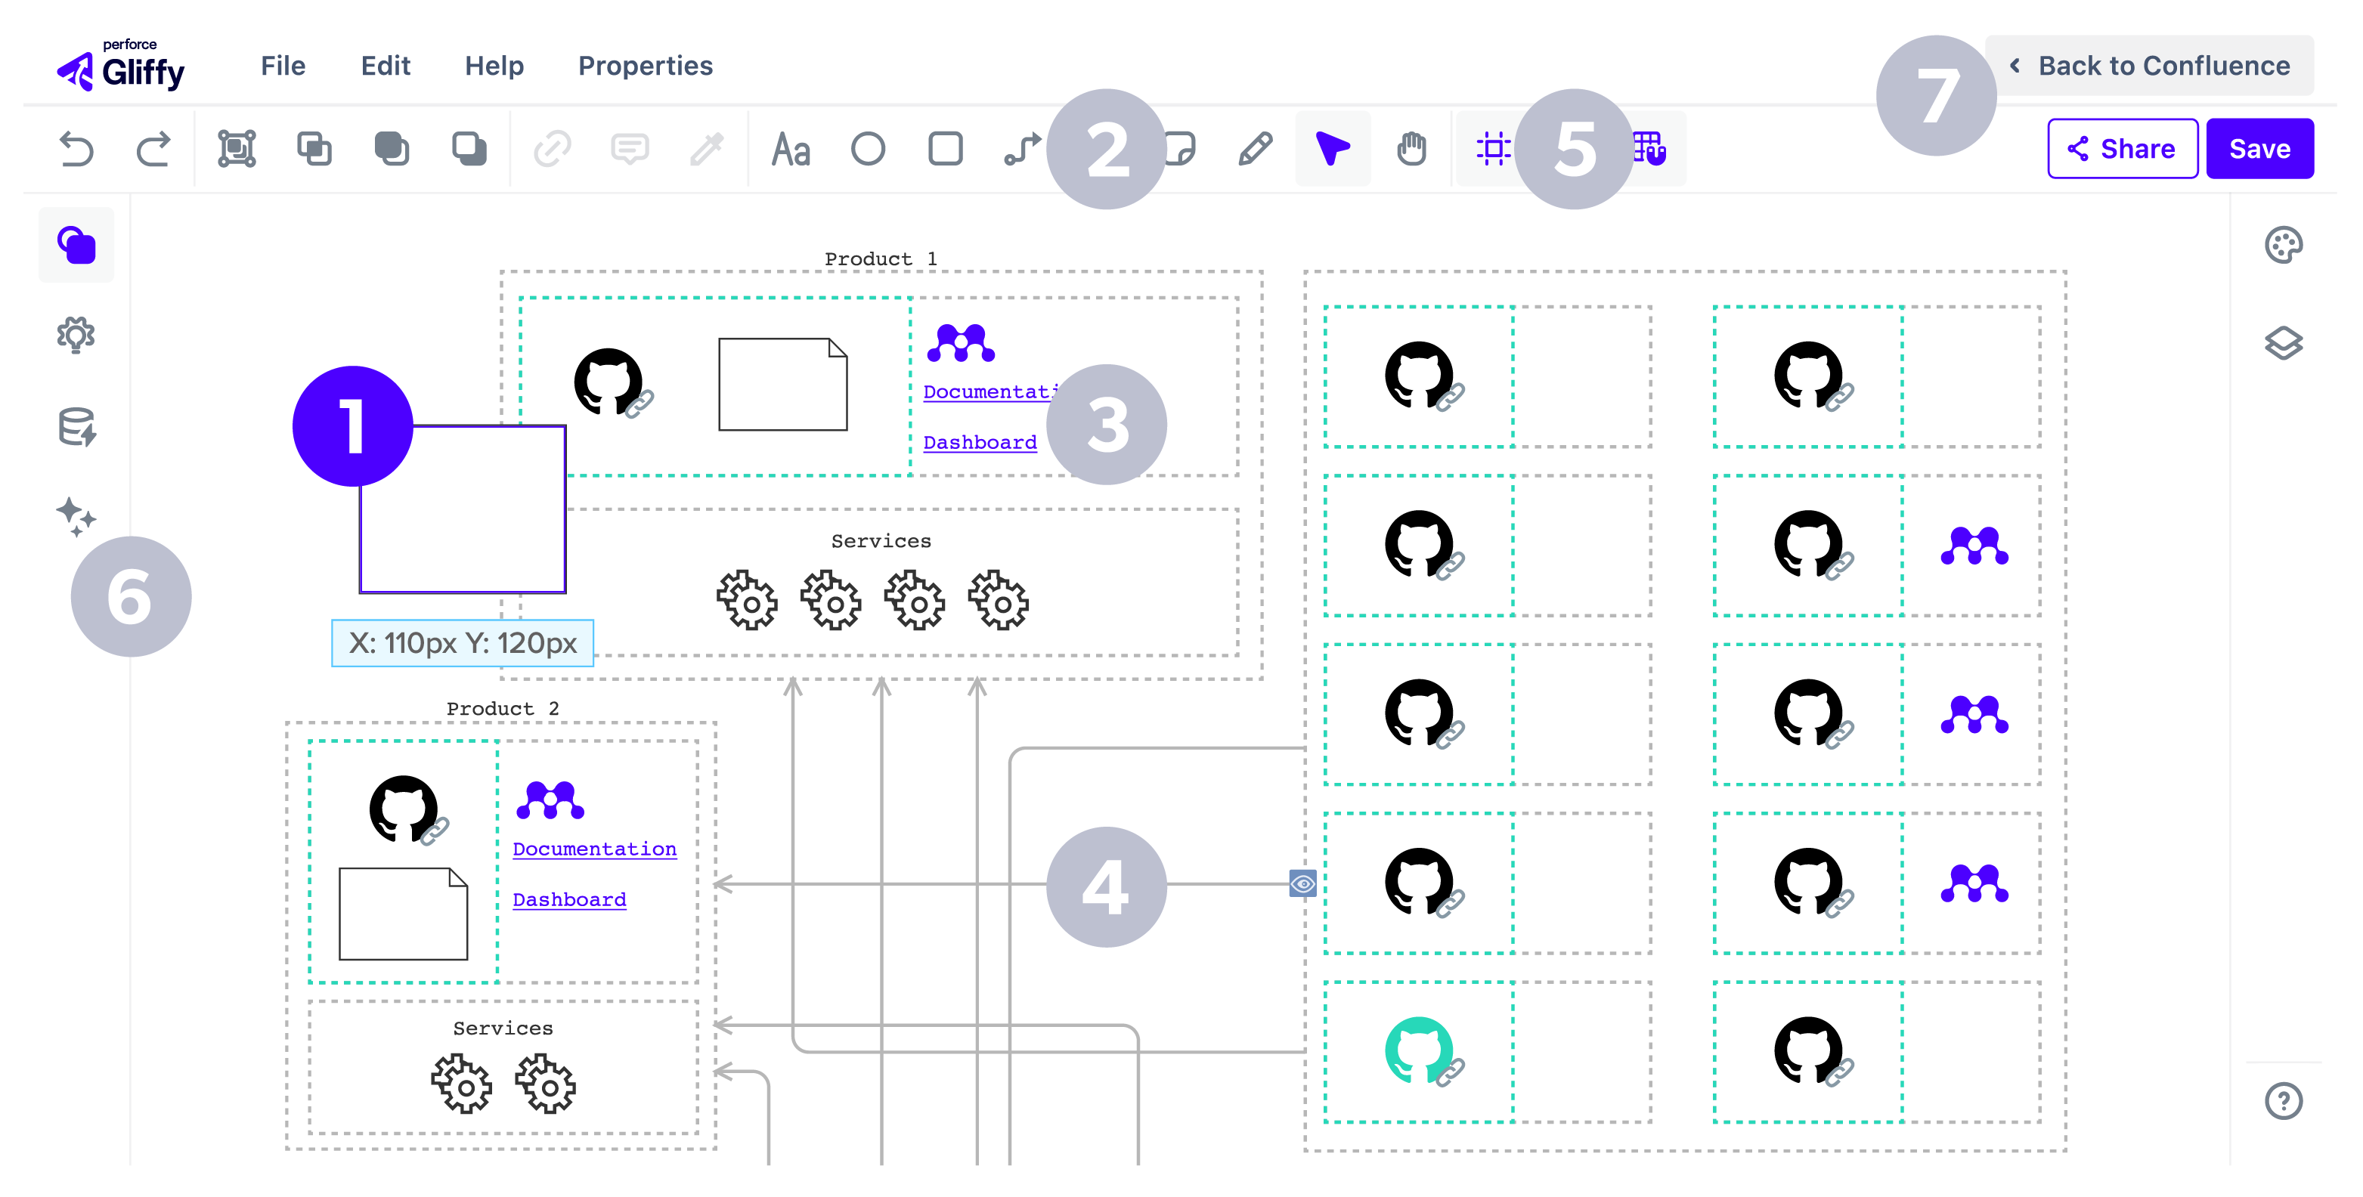Click the Share button
The image size is (2363, 1197).
[2123, 149]
